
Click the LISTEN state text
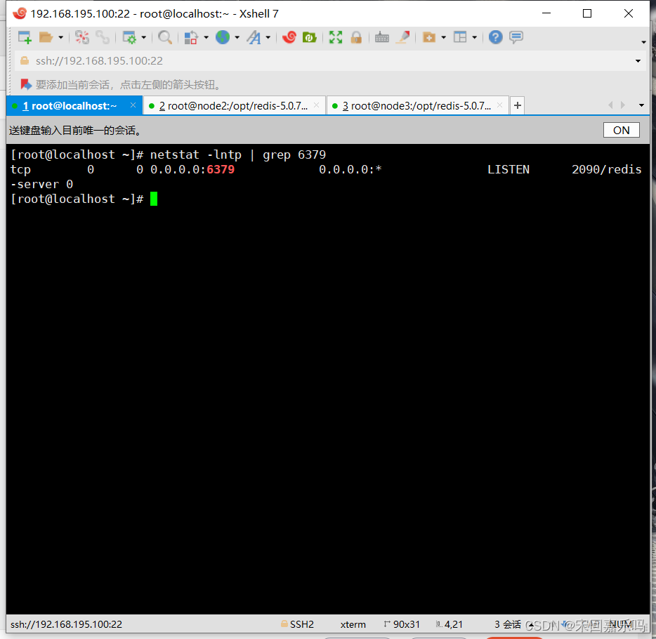coord(509,169)
